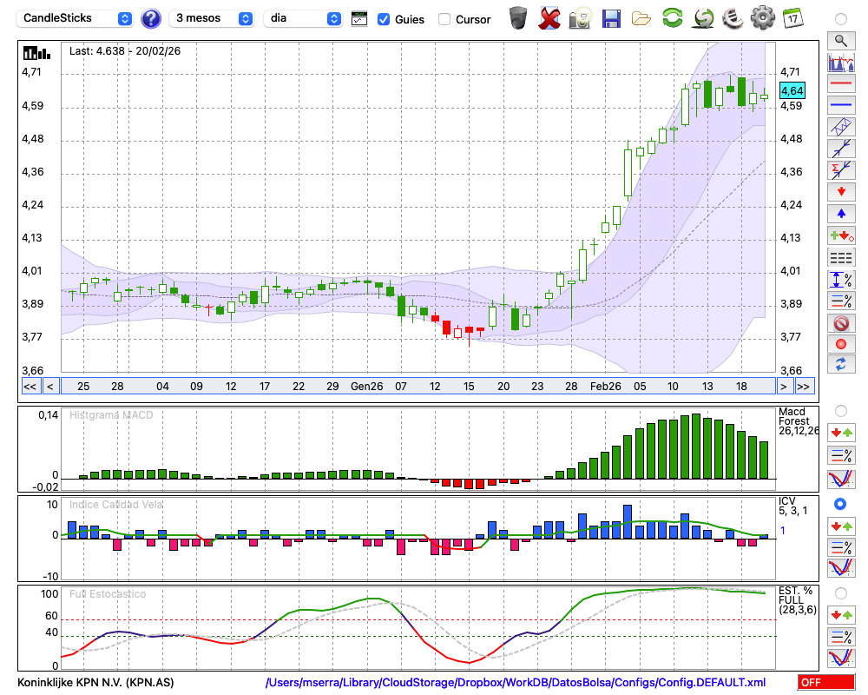Select the radio button beside Full Estocastico panel
The height and width of the screenshot is (695, 868).
click(840, 593)
